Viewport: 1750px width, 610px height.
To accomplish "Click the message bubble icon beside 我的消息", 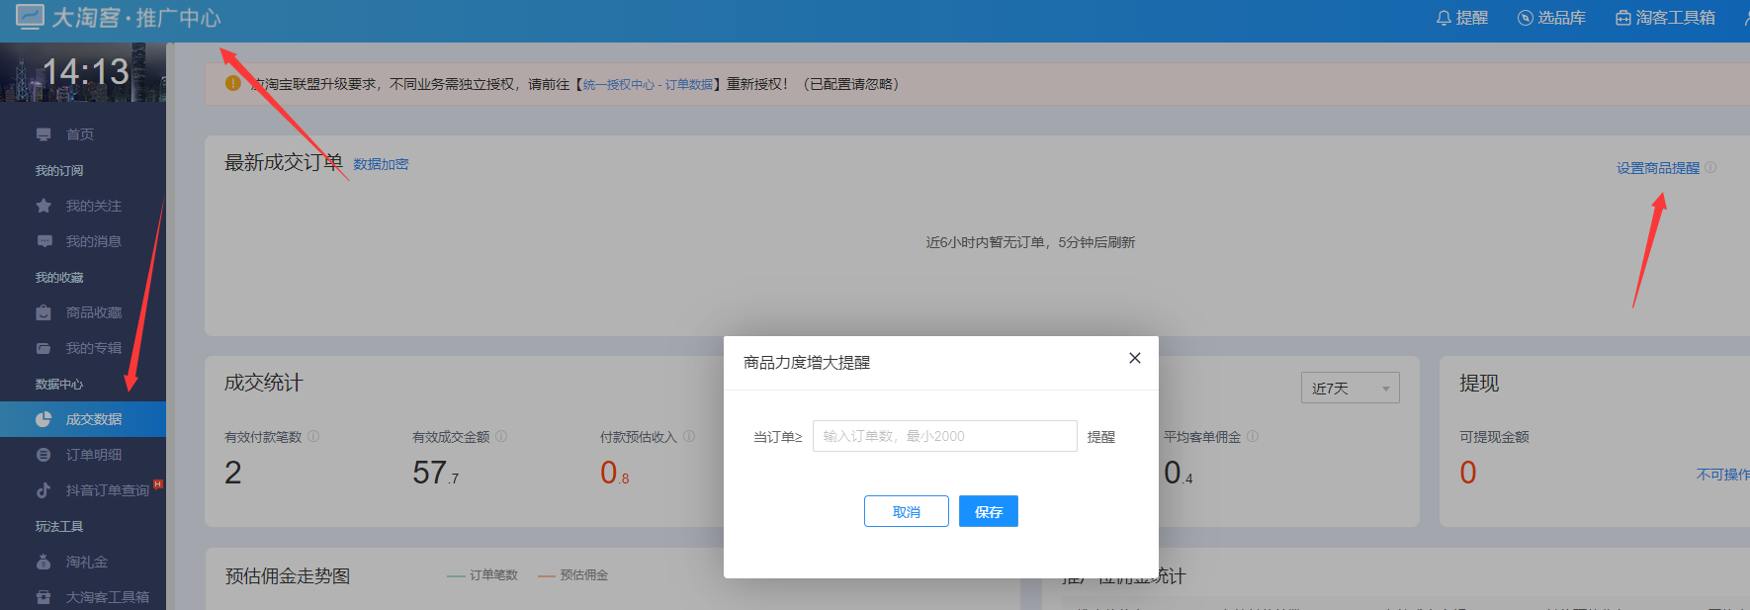I will click(44, 241).
